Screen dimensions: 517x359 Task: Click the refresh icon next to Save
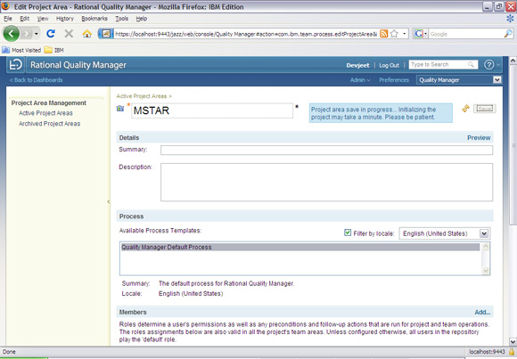[465, 108]
